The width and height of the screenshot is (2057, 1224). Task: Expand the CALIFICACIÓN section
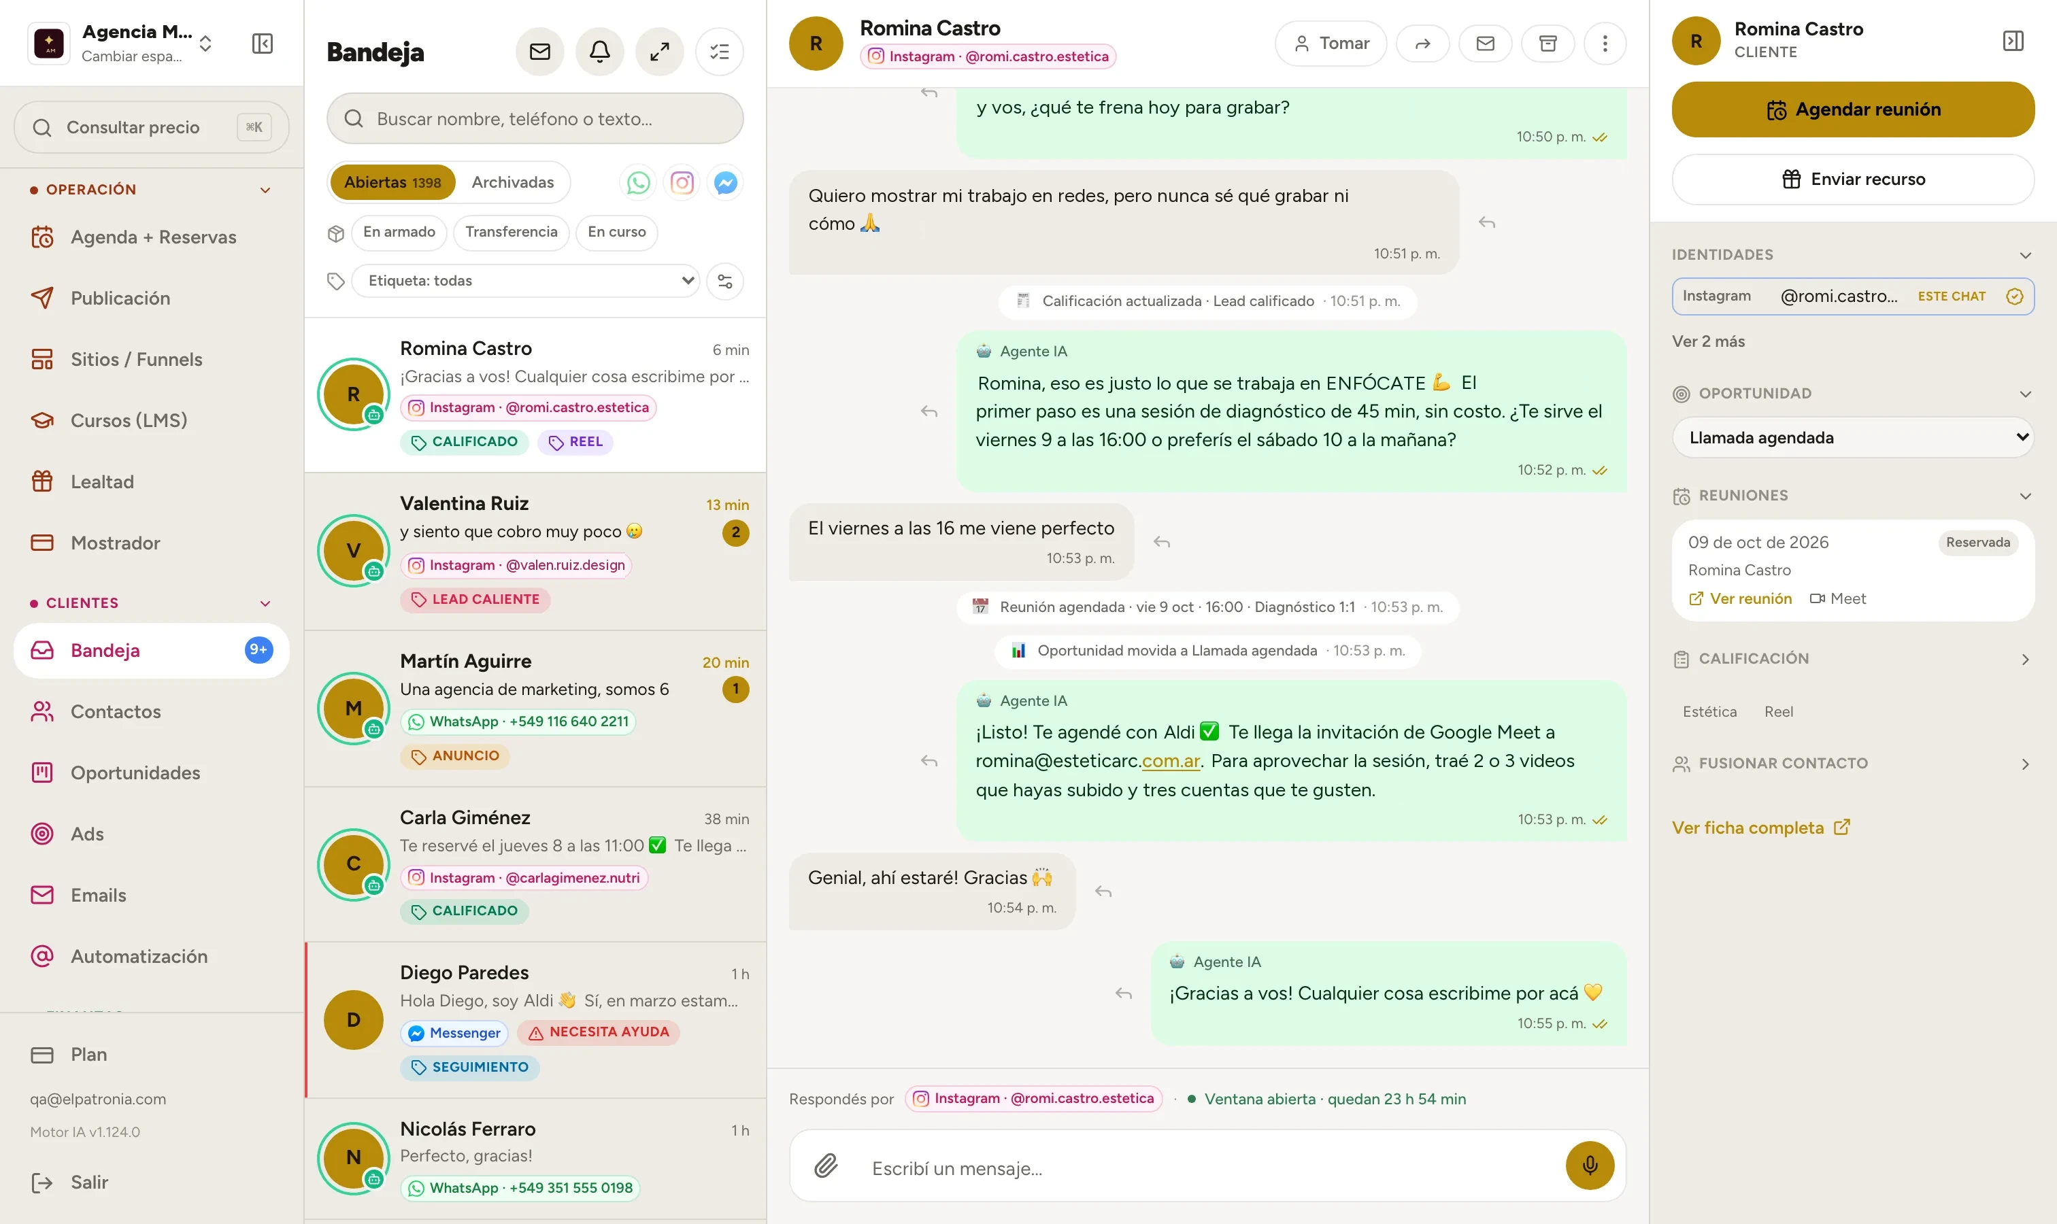(1852, 659)
